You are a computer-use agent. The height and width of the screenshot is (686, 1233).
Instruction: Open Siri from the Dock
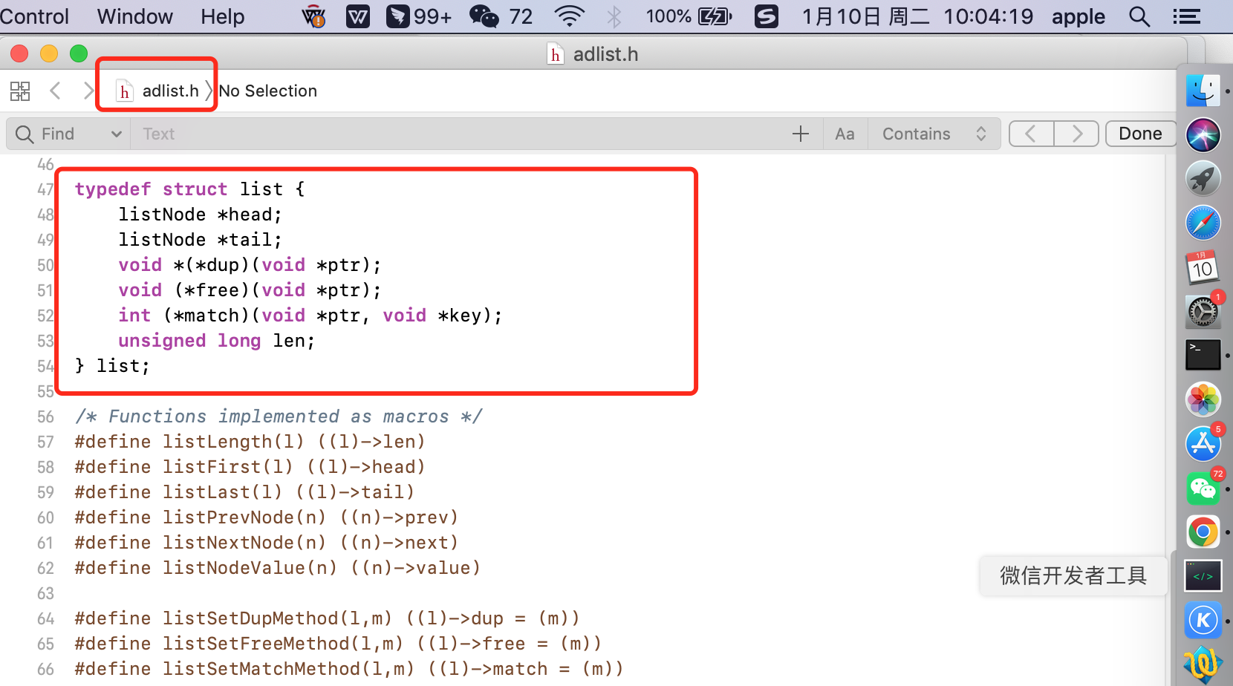[x=1203, y=135]
